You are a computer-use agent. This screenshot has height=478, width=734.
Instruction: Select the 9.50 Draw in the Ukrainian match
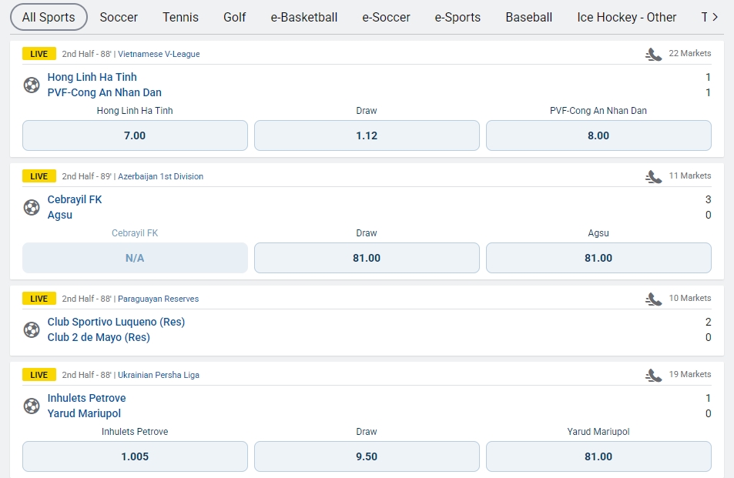point(366,456)
